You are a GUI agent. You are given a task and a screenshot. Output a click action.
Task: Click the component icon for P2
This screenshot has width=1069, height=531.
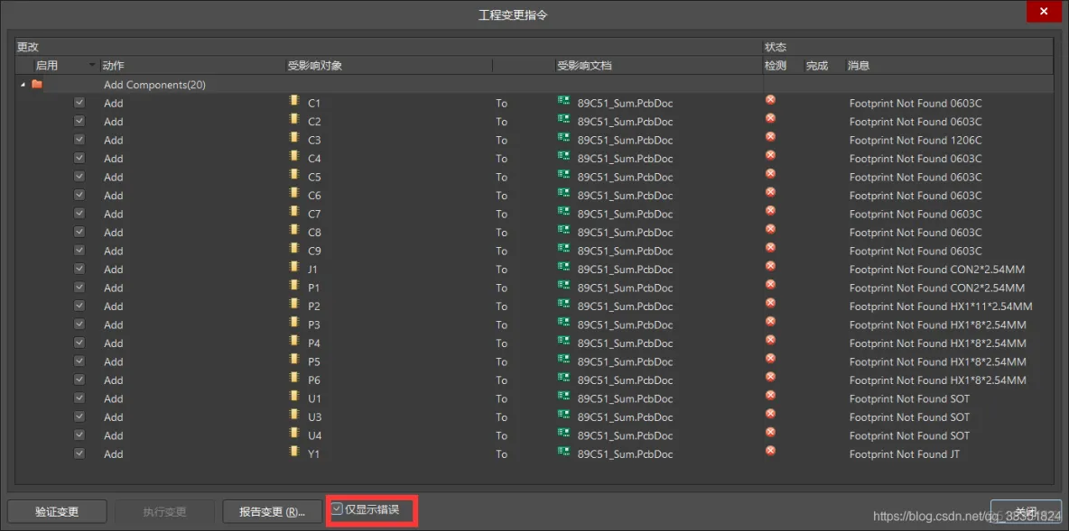click(x=294, y=303)
